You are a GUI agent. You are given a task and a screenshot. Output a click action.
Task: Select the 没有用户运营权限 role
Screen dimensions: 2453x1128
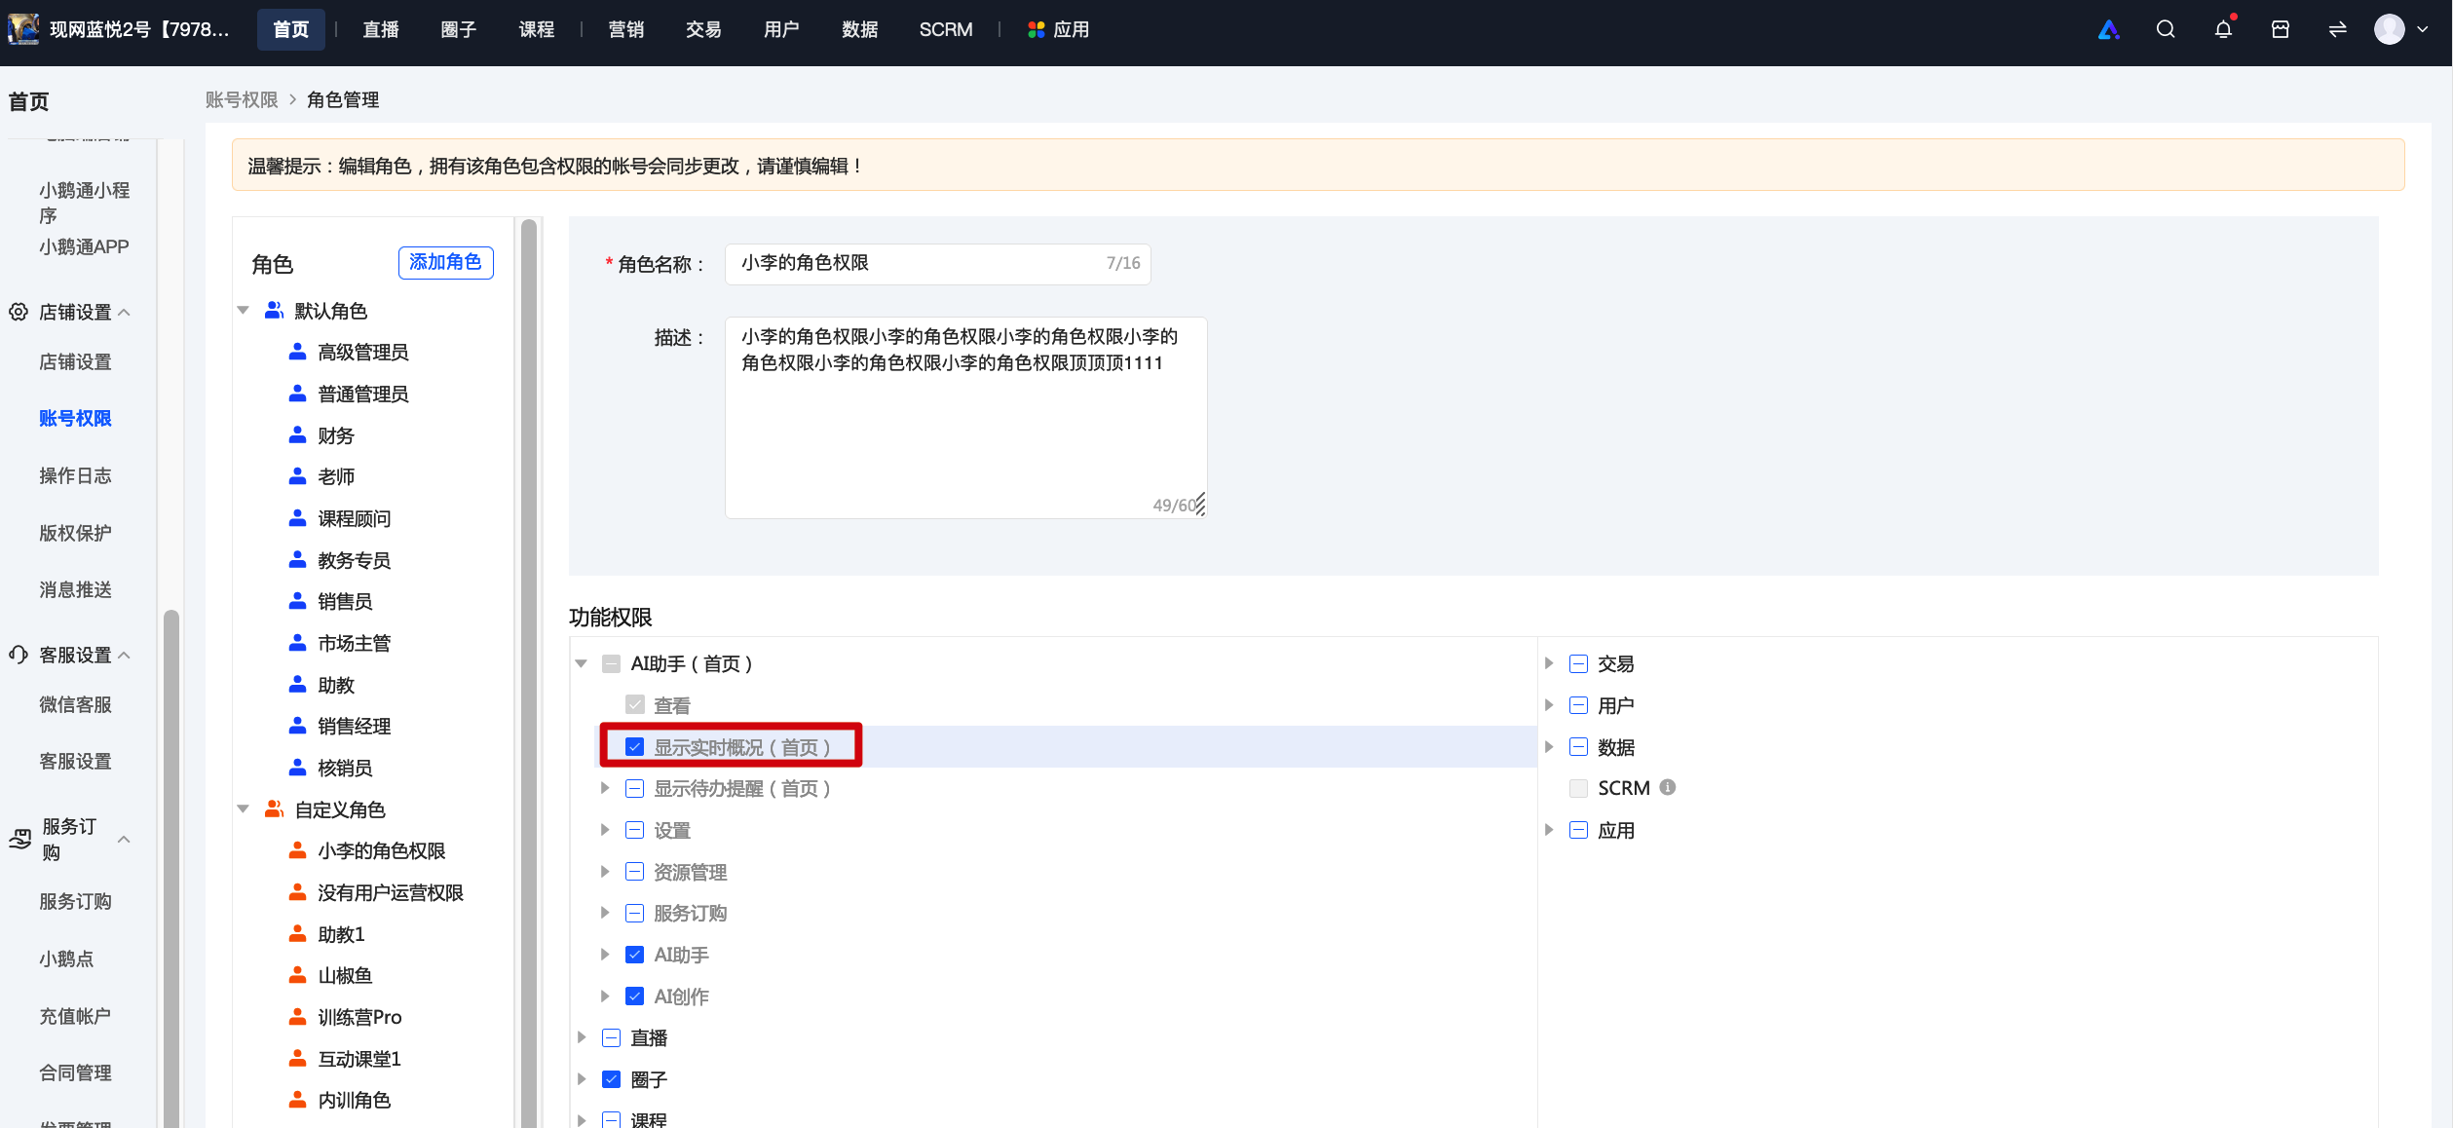390,892
